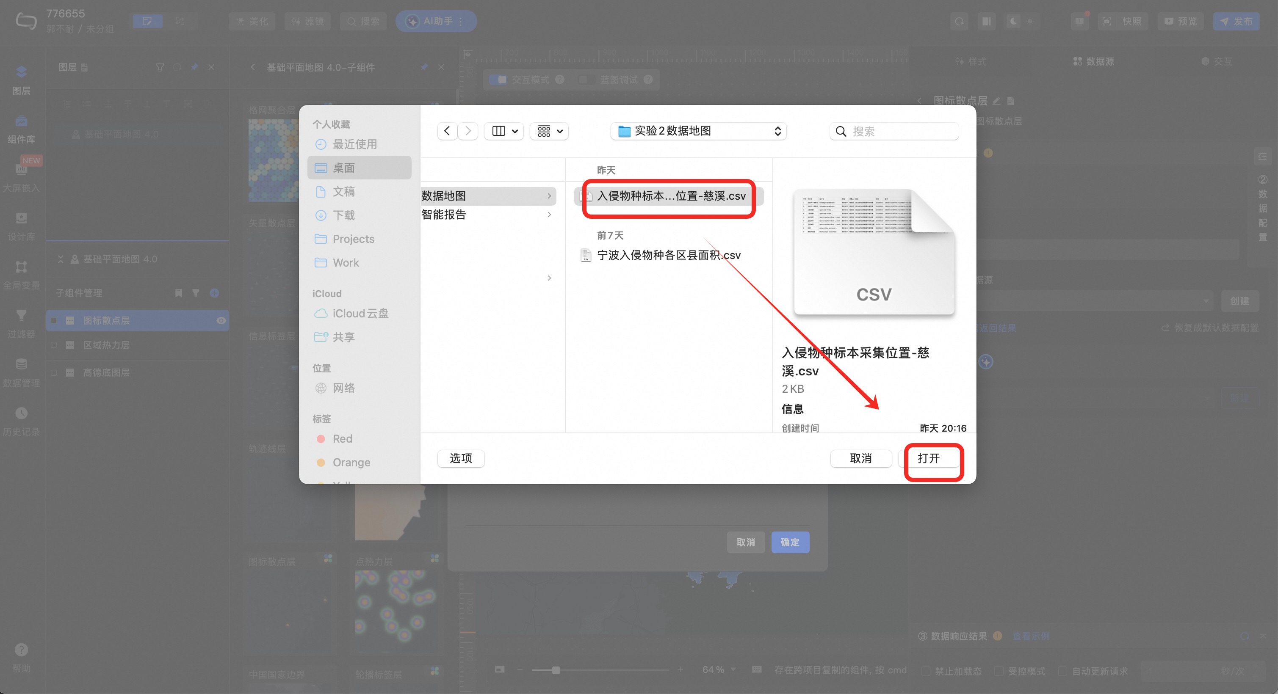Click the back navigation arrow in file dialog
This screenshot has height=694, width=1278.
tap(447, 131)
